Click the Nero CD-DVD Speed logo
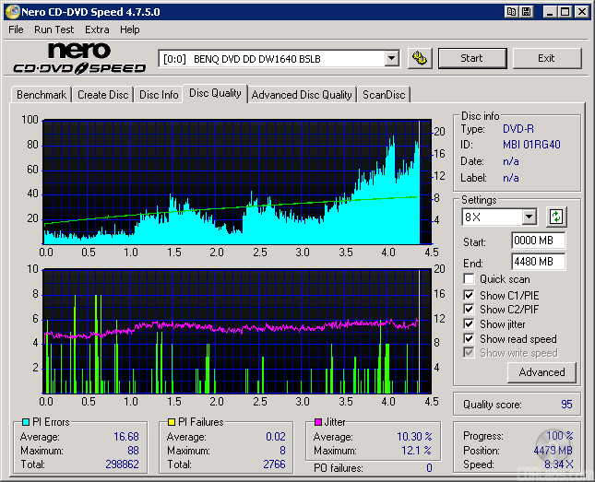 point(79,58)
